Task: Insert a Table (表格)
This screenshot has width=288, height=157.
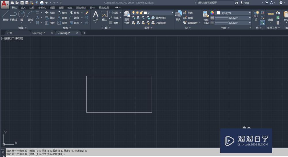Action: [x=114, y=23]
